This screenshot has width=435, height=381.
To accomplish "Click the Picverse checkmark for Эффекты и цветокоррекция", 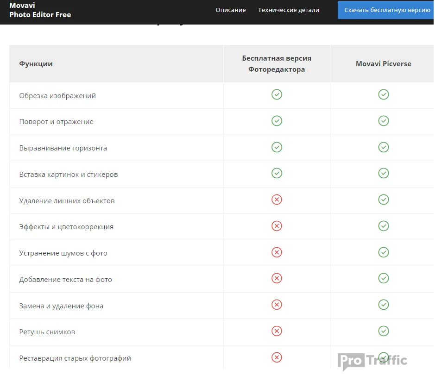I will click(x=384, y=226).
